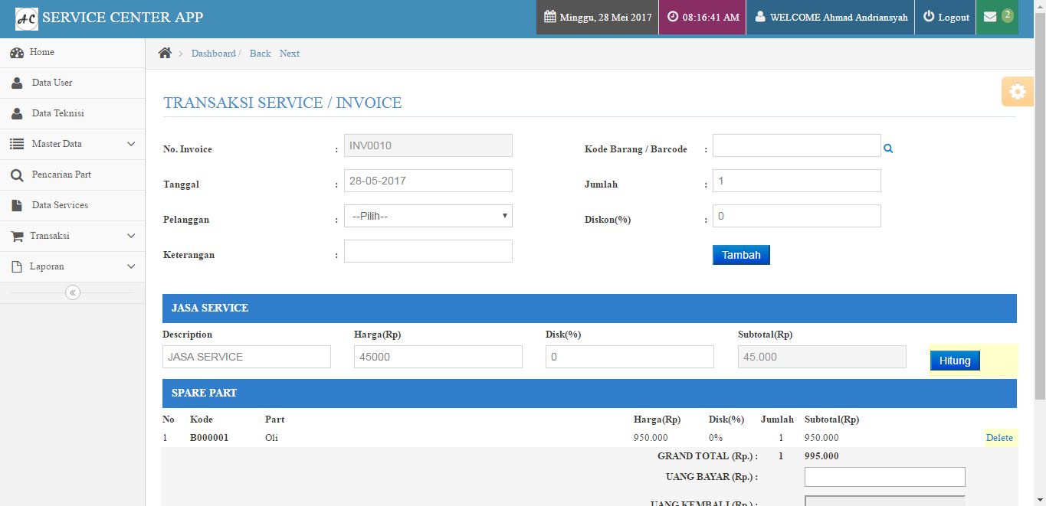Click the clock icon next to the time

tap(671, 16)
